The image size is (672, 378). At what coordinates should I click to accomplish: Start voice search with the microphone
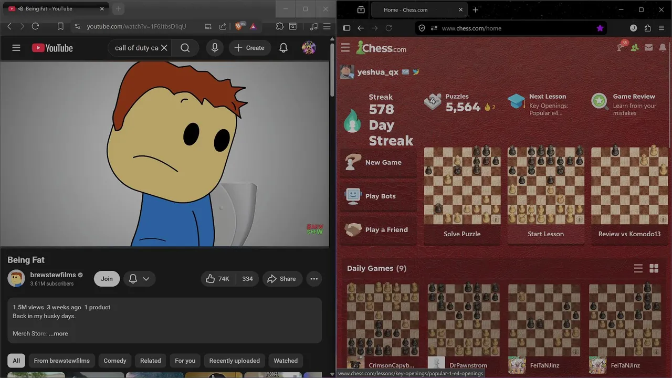215,48
